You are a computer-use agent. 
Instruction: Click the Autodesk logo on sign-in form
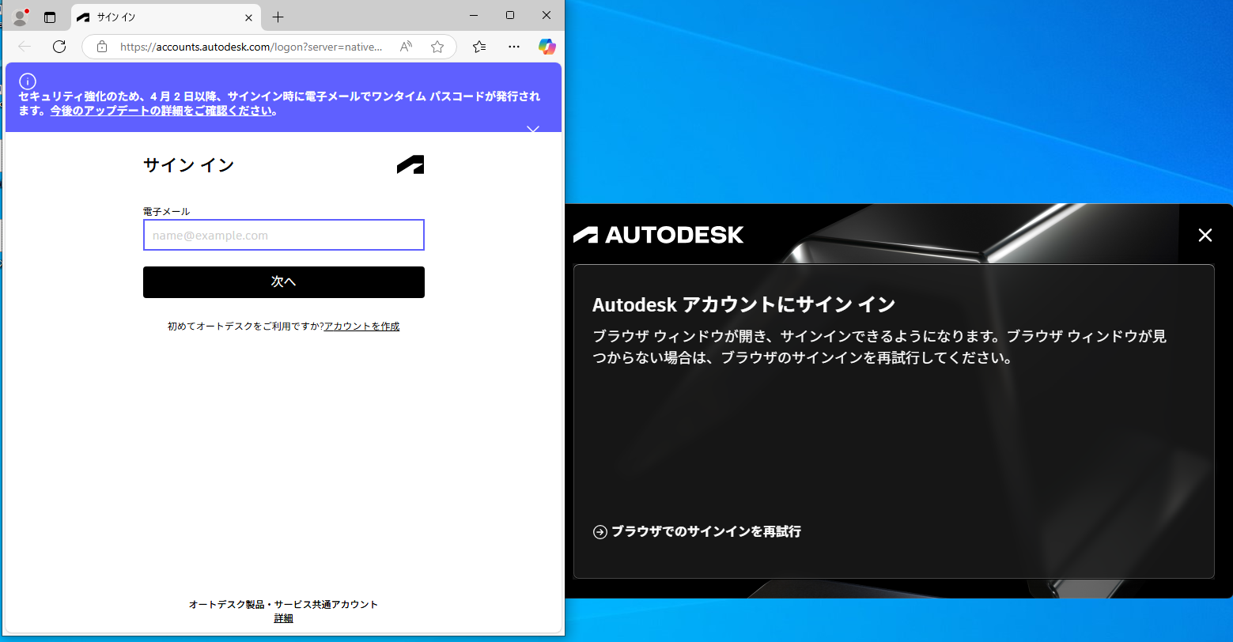coord(410,164)
